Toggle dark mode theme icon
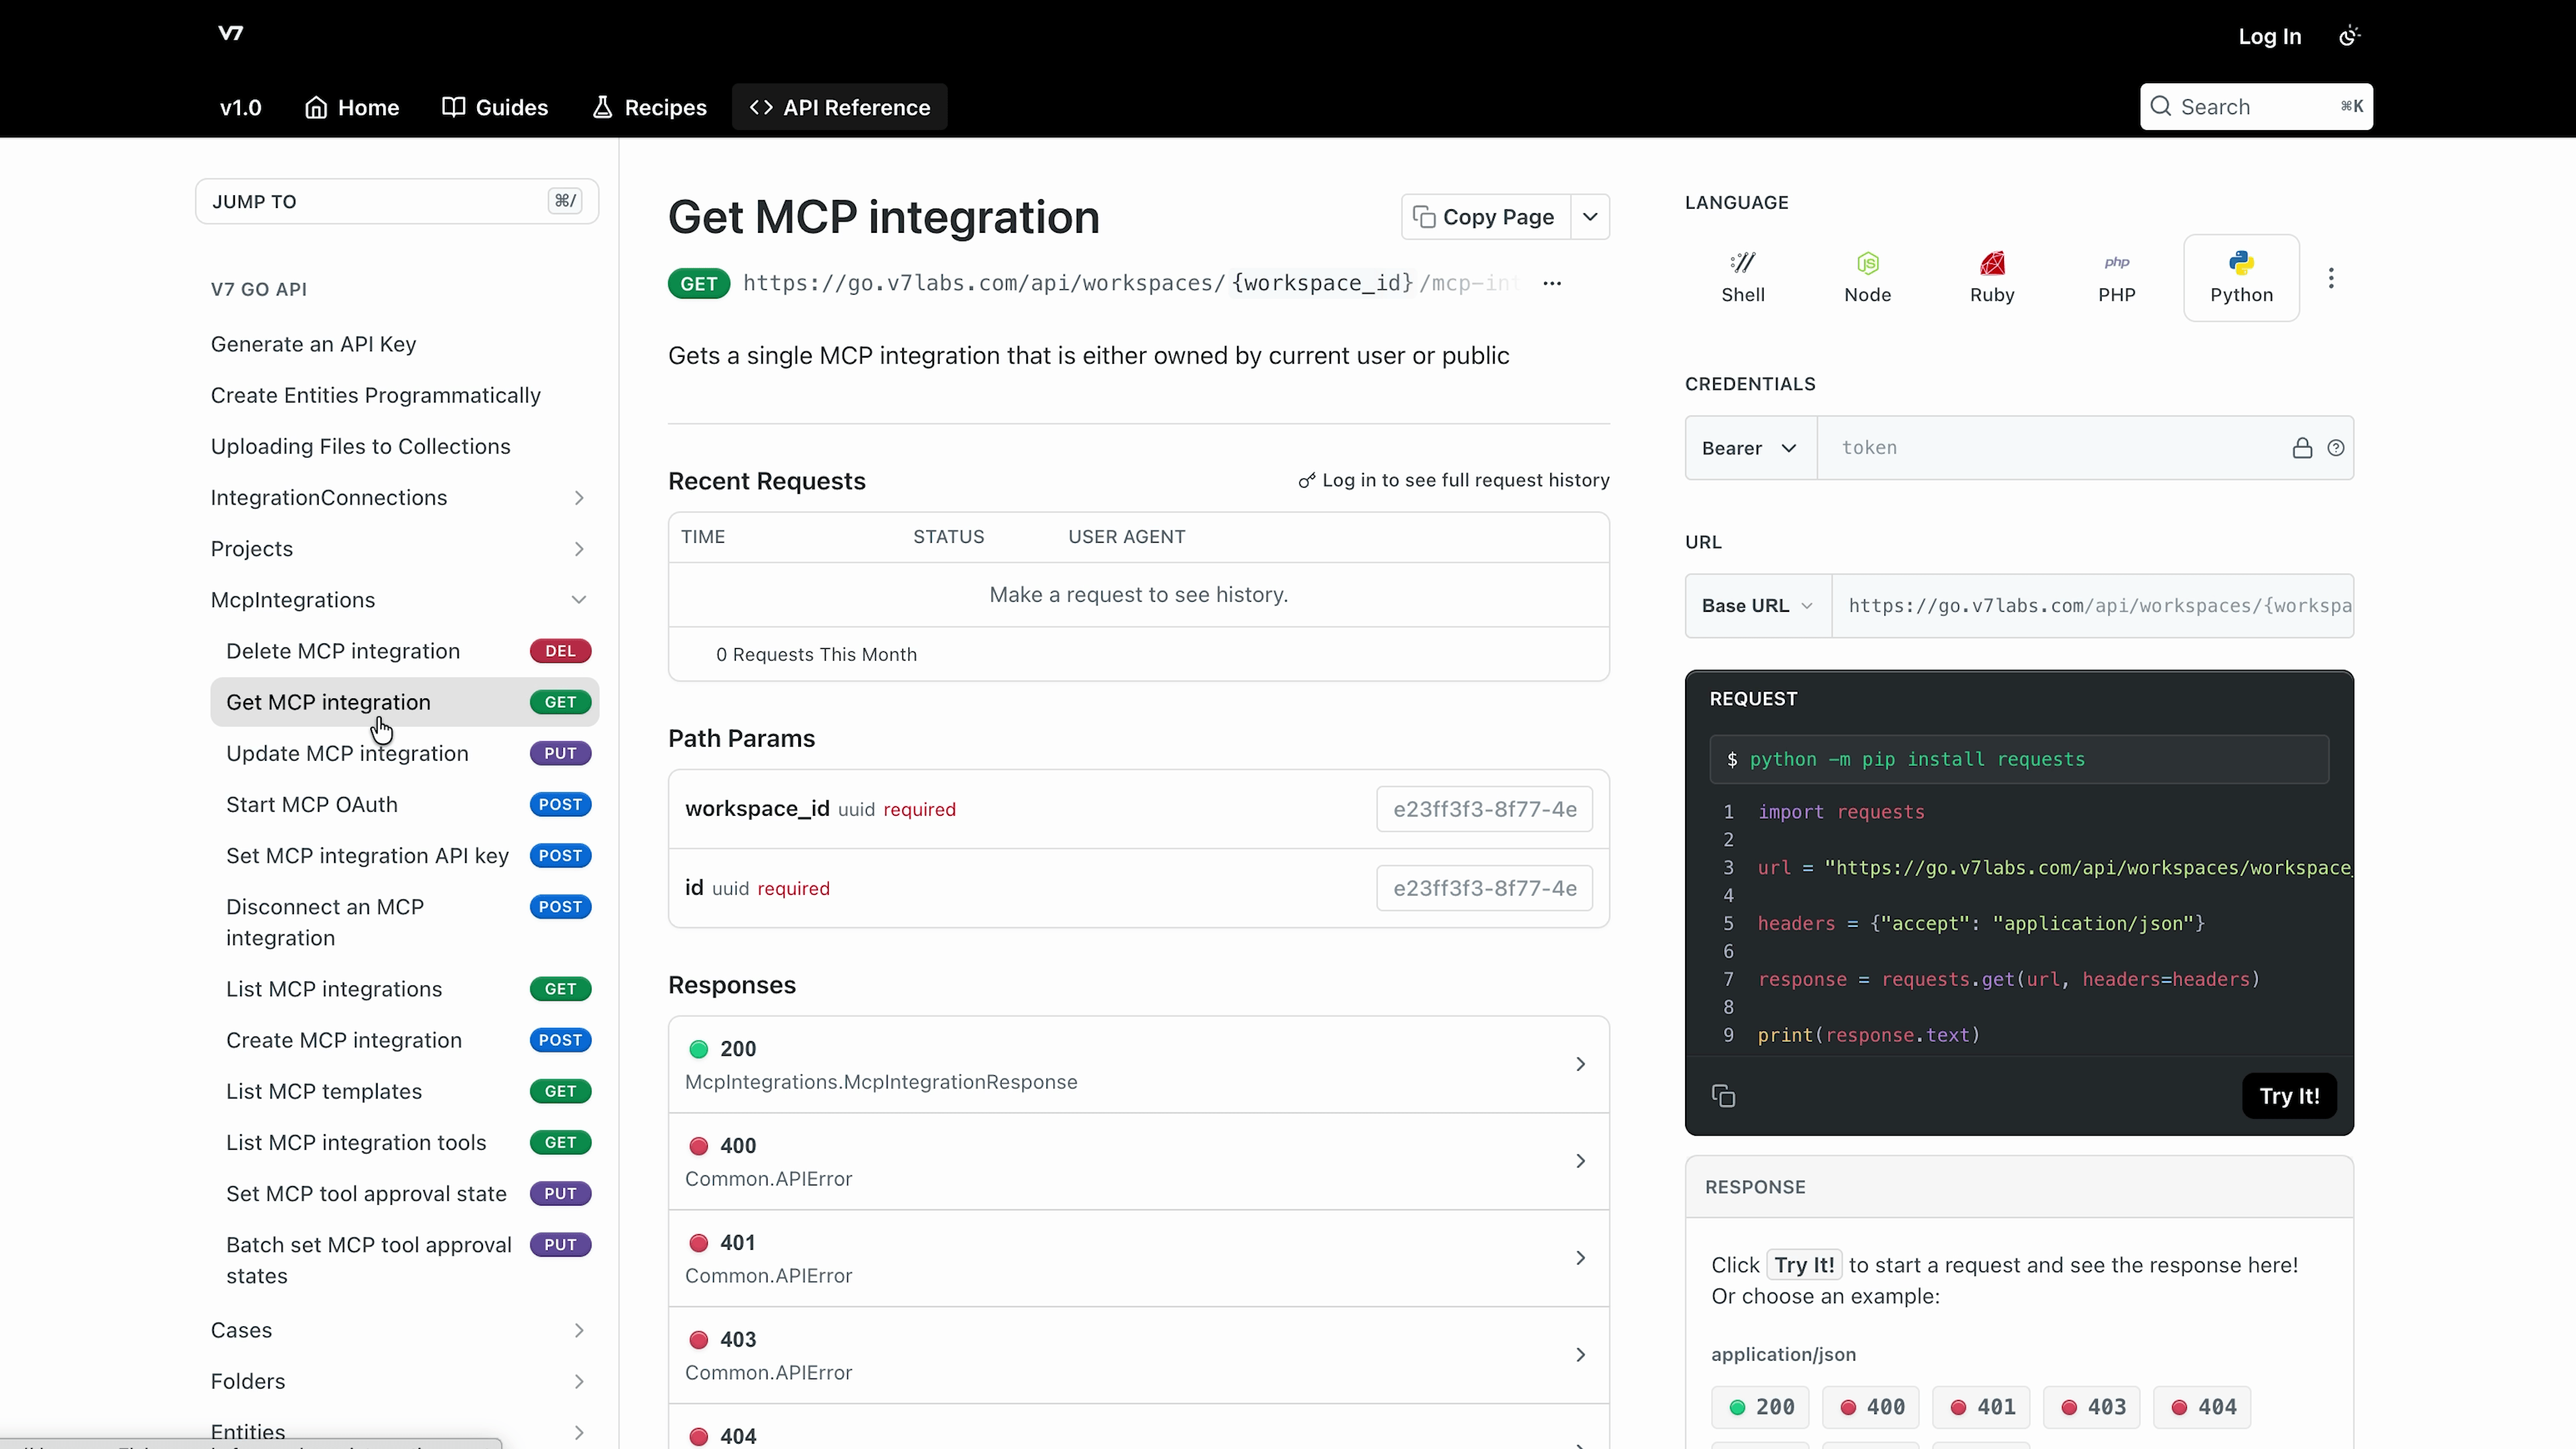The height and width of the screenshot is (1449, 2576). coord(2350,36)
